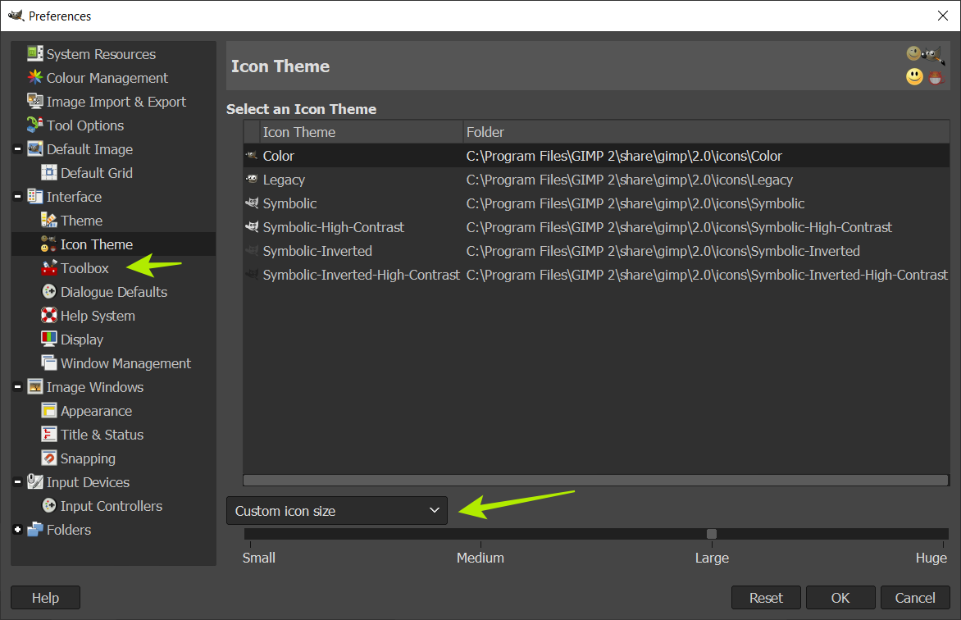Click the Color theme preview icon
Image resolution: width=961 pixels, height=620 pixels.
click(x=251, y=156)
